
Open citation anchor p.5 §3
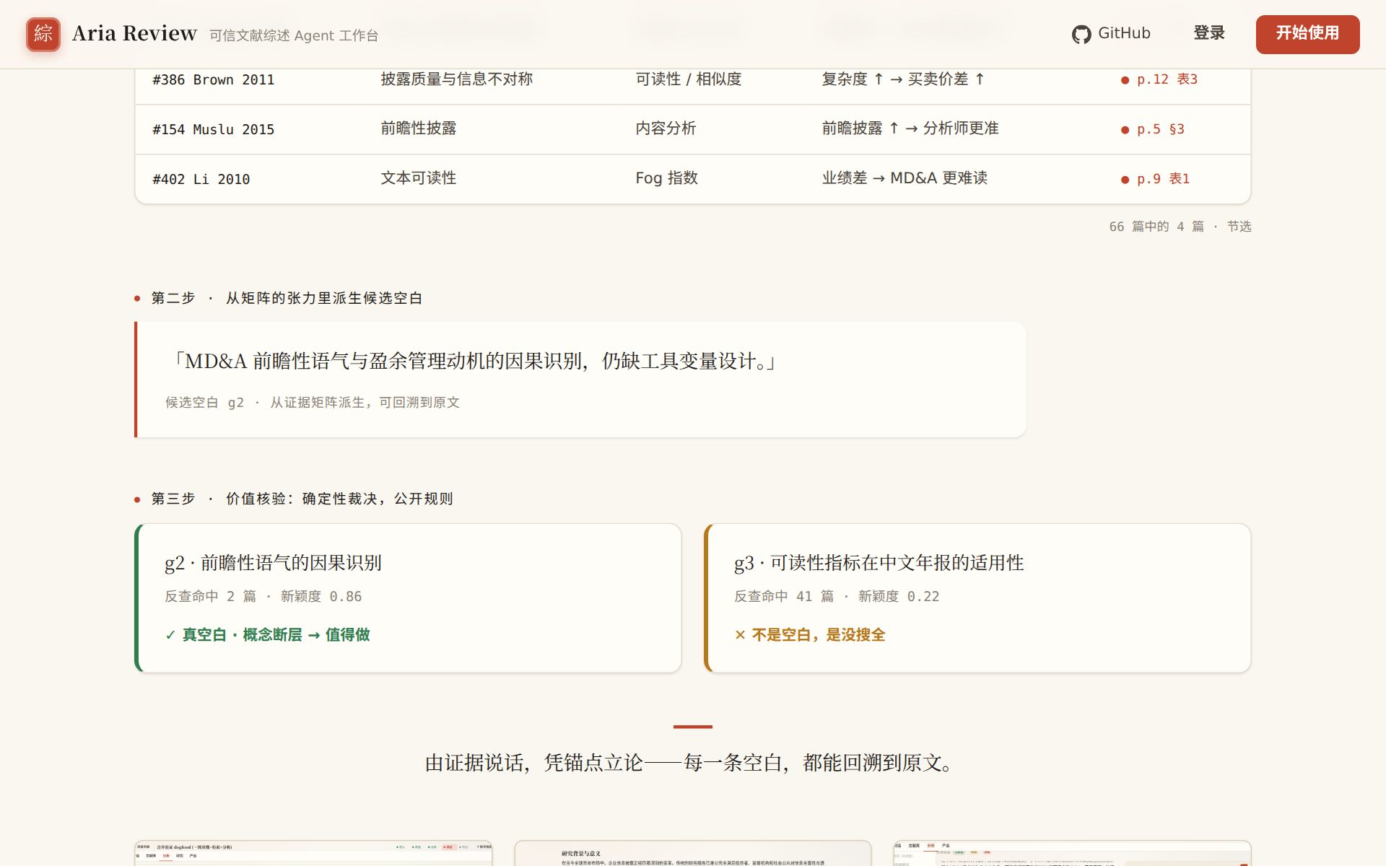click(1153, 129)
